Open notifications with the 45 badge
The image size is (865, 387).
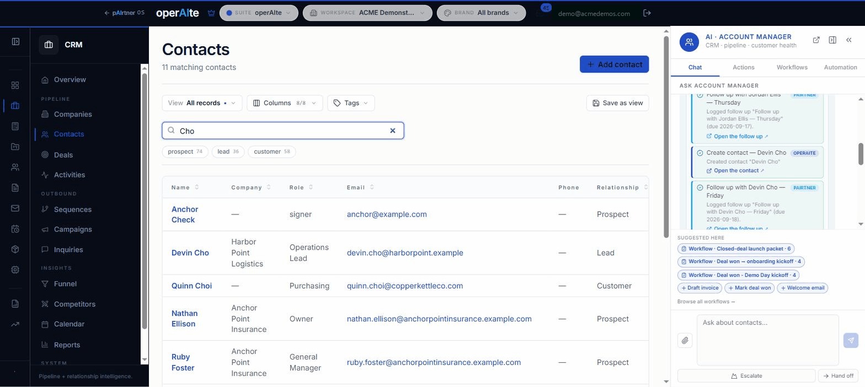tap(542, 11)
